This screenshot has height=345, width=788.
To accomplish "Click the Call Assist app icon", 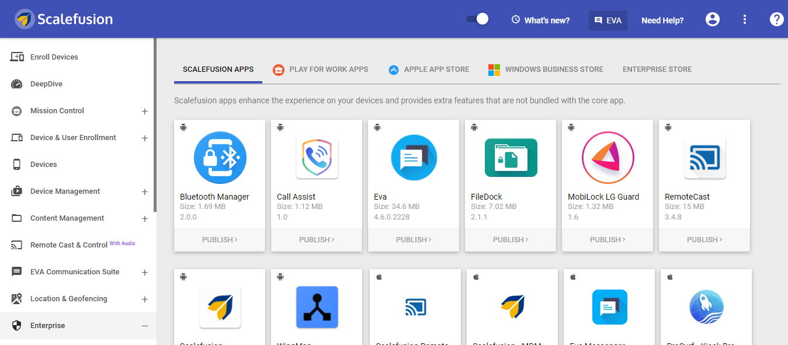I will click(x=317, y=158).
